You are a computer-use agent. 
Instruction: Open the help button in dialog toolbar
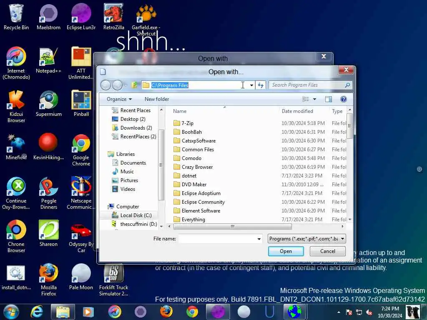344,99
